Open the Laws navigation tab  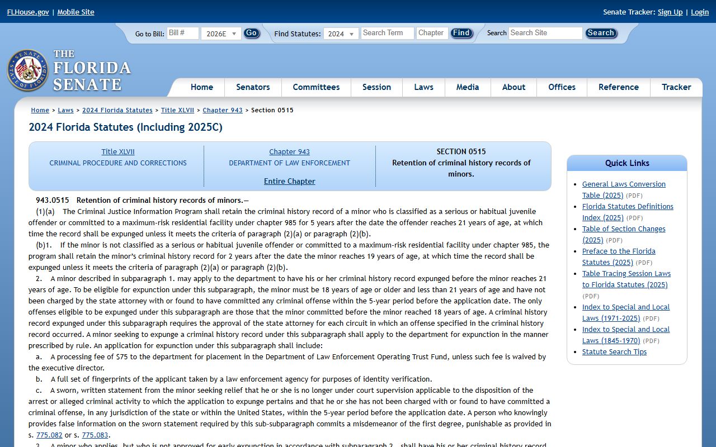423,87
